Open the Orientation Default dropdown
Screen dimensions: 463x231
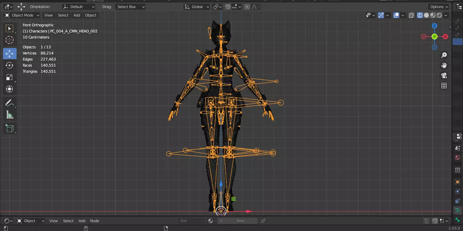[79, 7]
